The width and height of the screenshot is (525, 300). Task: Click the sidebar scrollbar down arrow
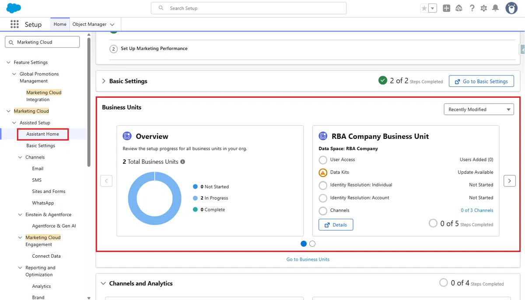coord(89,298)
